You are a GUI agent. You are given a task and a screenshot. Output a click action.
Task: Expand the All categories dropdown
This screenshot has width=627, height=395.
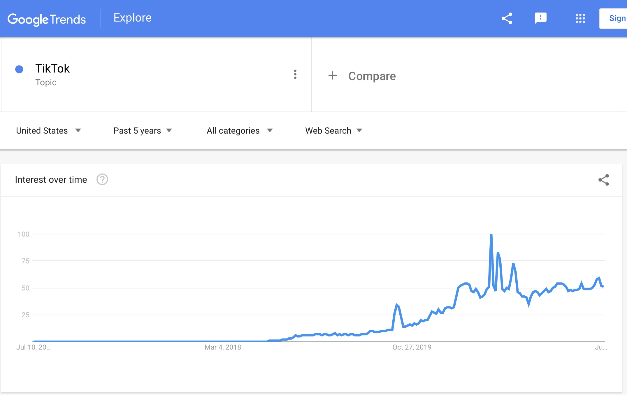pyautogui.click(x=239, y=131)
